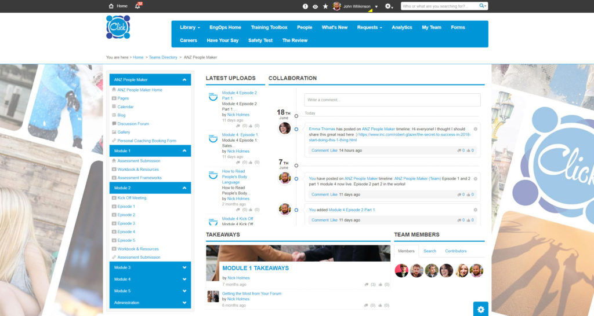Open Module 1 Takeaways article link
Viewport: 594px width, 316px height.
[x=255, y=268]
